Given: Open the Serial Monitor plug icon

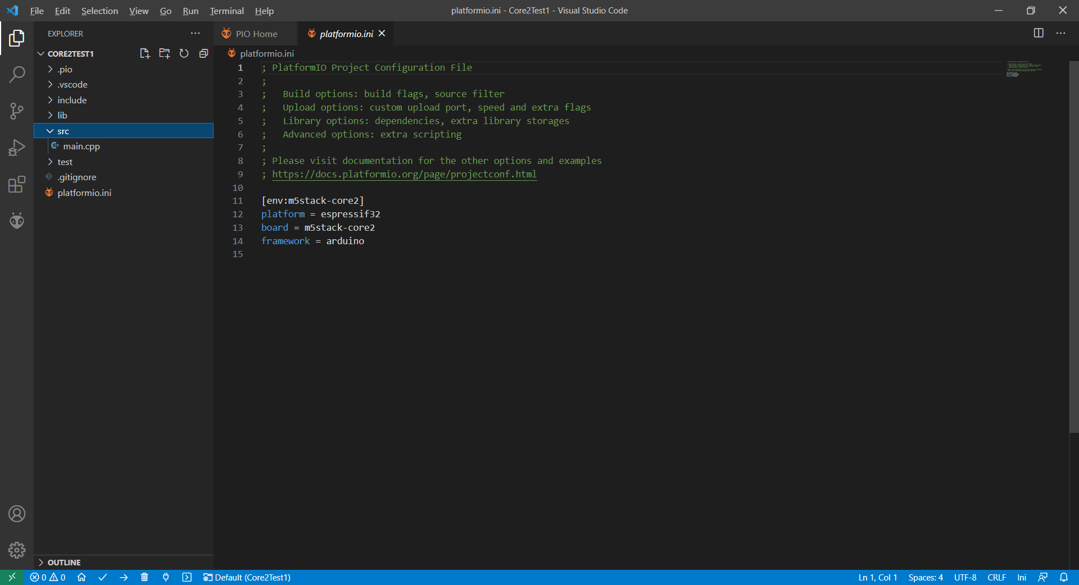Looking at the screenshot, I should (166, 578).
